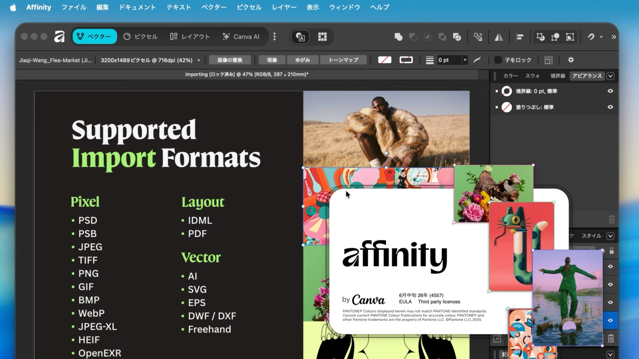Hide the 塗りつぶし fill appearance entry
The image size is (639, 359).
610,107
